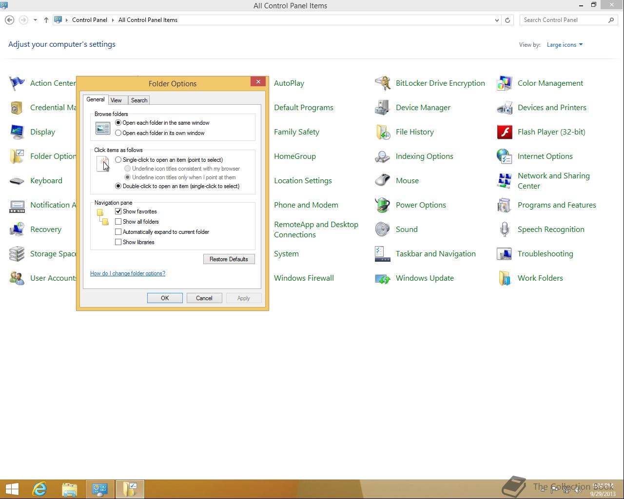Open the BitLocker Drive Encryption icon
Image resolution: width=624 pixels, height=499 pixels.
coord(382,83)
